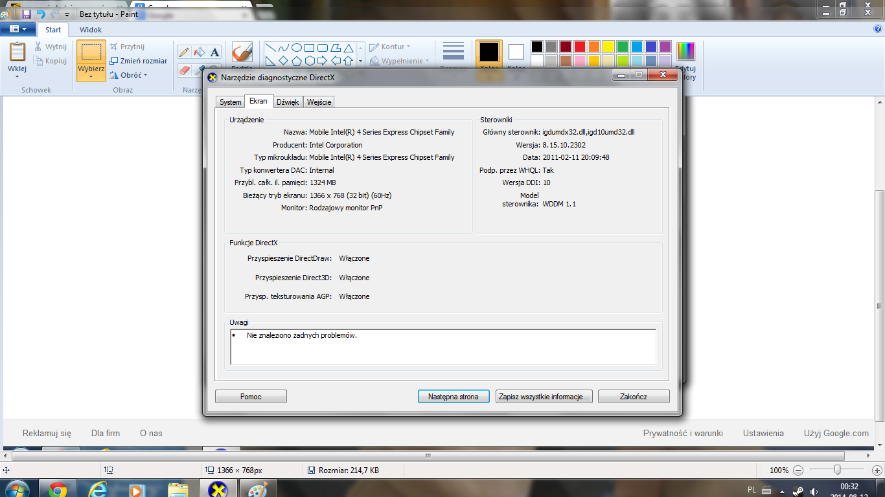The image size is (885, 497).
Task: Pick the up arrow shape
Action: coord(349,61)
